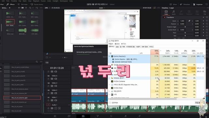Adjust the Yaw slider
This screenshot has height=118, width=209.
pos(185,36)
